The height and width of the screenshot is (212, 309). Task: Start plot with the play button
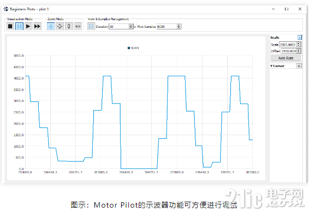pyautogui.click(x=28, y=26)
